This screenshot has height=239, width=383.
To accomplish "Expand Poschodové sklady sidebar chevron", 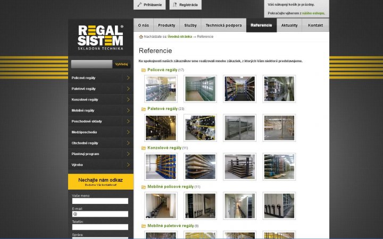I will [128, 121].
